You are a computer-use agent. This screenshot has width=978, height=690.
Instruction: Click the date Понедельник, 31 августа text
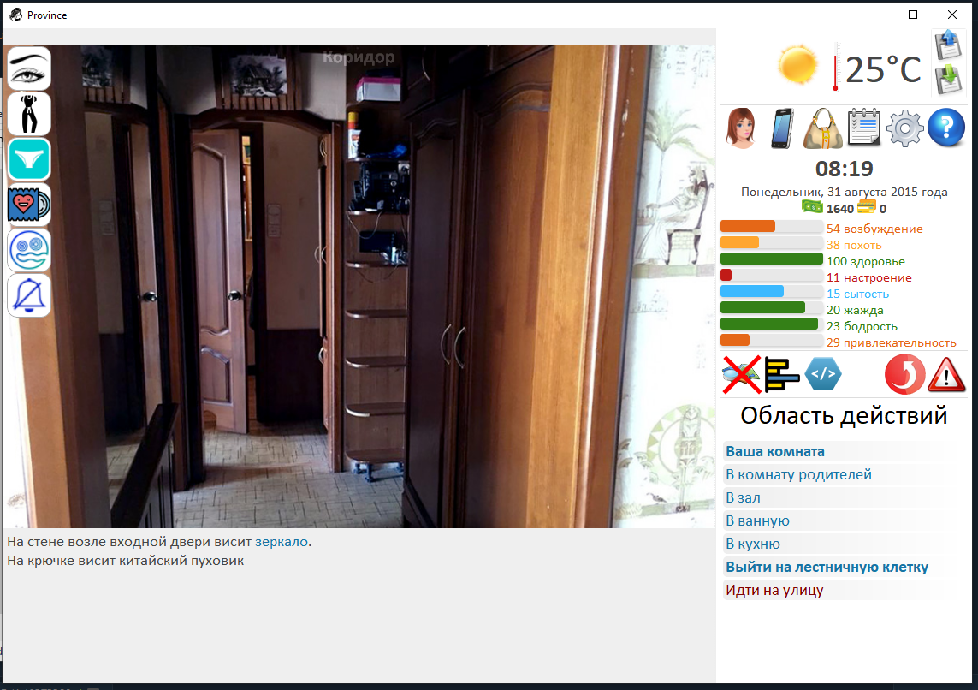(844, 192)
